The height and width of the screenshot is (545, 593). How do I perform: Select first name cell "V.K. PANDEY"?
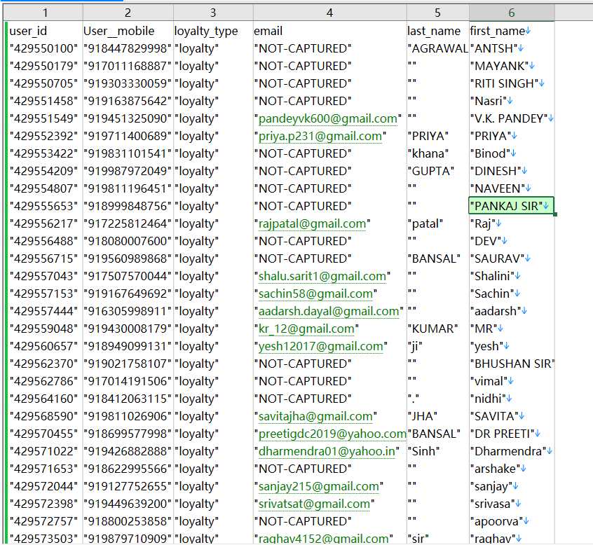coord(512,118)
